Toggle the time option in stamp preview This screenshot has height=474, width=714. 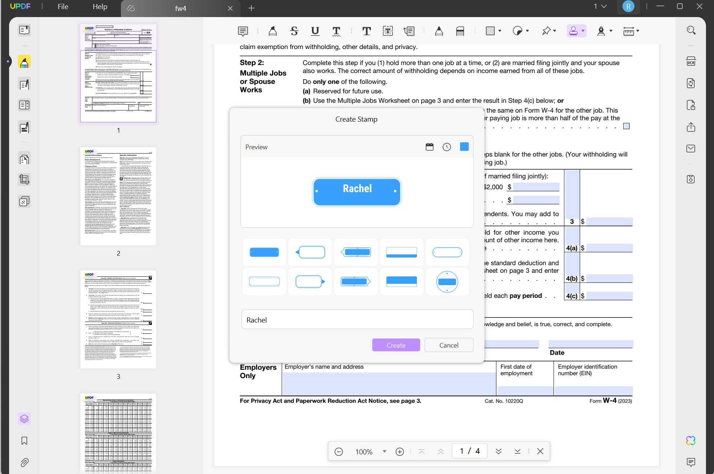[x=446, y=147]
